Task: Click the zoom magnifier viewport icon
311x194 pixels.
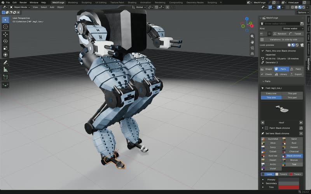Action: click(x=252, y=36)
